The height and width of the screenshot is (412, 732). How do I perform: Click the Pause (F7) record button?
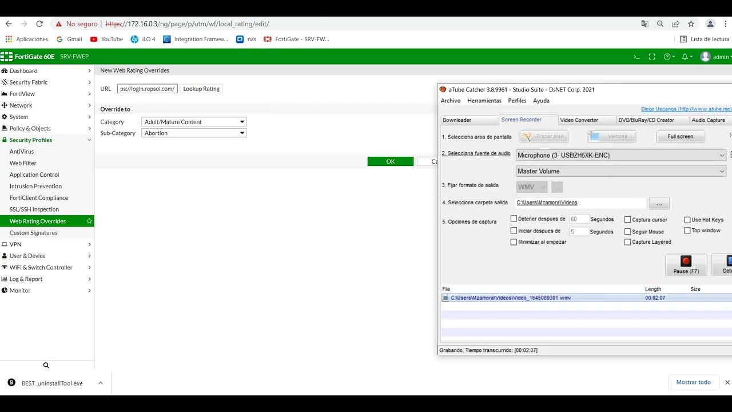coord(686,265)
